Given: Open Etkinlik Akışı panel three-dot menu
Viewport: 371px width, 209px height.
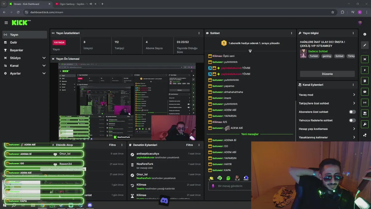Looking at the screenshot, I should click(122, 145).
